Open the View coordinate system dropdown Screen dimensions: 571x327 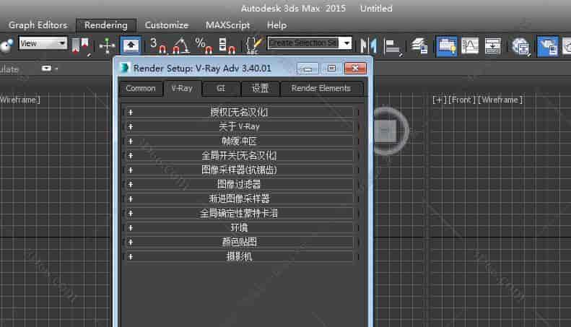tap(43, 43)
